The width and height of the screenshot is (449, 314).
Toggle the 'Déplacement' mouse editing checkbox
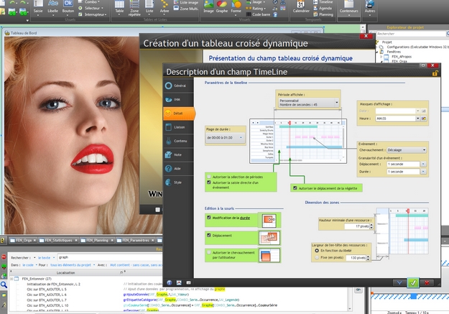click(209, 235)
